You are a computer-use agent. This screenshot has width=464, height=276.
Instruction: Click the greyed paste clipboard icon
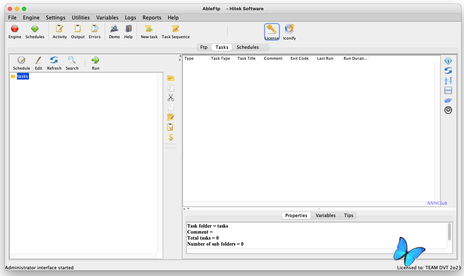point(171,107)
